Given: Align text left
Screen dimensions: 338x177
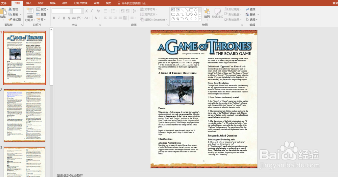Looking at the screenshot, I should pyautogui.click(x=105, y=18).
